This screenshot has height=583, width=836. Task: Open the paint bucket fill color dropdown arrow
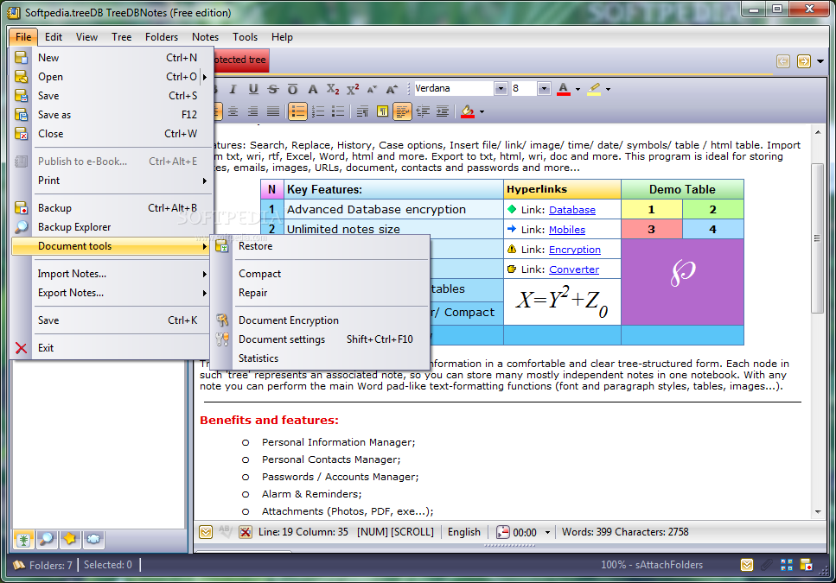[482, 111]
